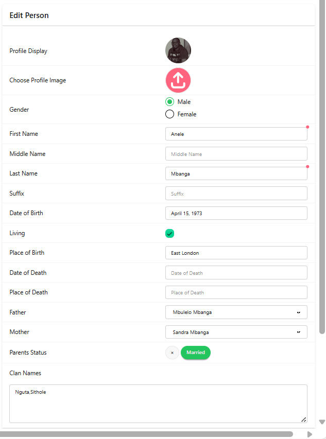Open the Father dropdown
This screenshot has height=439, width=326.
[236, 312]
